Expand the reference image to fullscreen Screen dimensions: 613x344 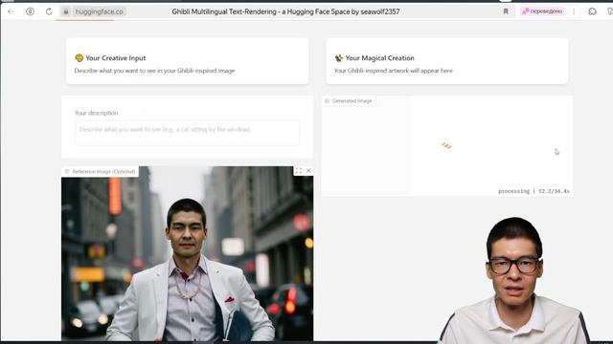pos(298,171)
